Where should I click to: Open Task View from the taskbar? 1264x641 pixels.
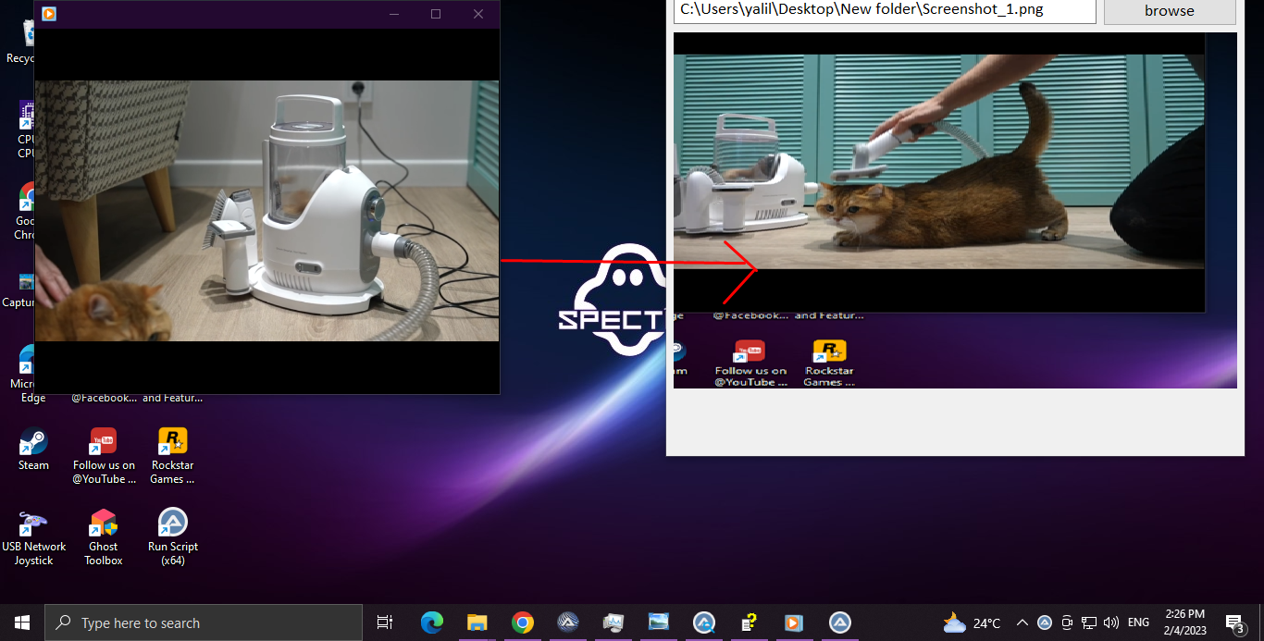(x=385, y=623)
